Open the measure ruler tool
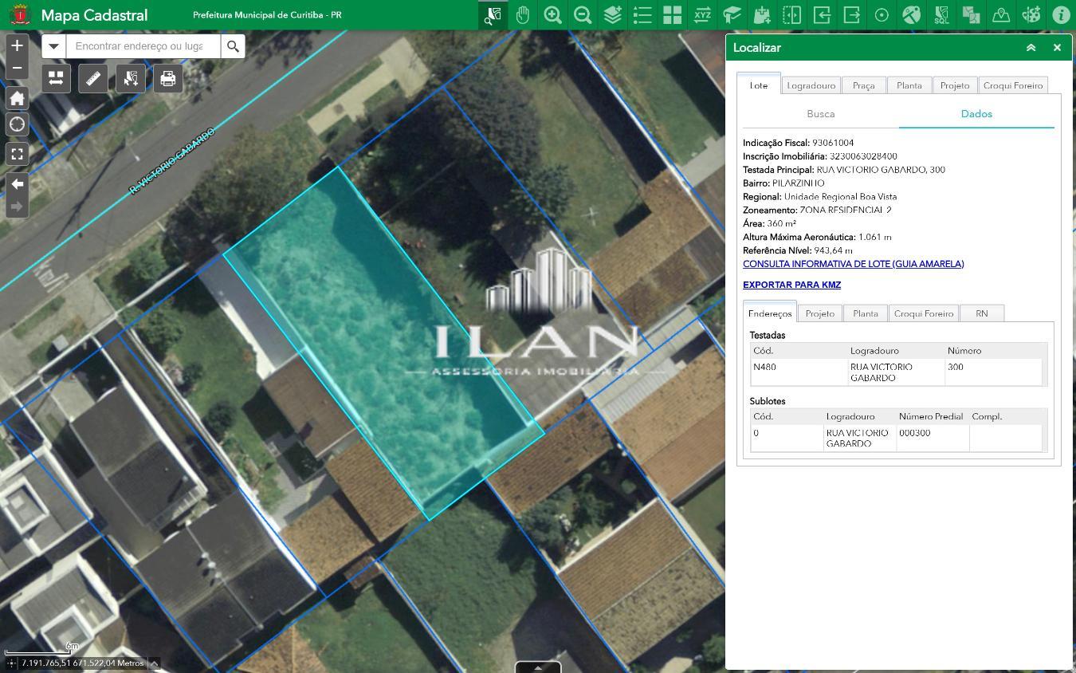The height and width of the screenshot is (673, 1076). click(x=93, y=78)
